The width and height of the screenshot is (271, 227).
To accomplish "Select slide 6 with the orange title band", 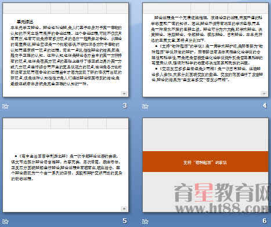I will pos(205,165).
